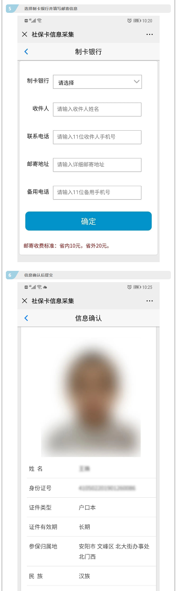Click the chevron arrow of the bank selector
The height and width of the screenshot is (591, 176).
(x=137, y=82)
